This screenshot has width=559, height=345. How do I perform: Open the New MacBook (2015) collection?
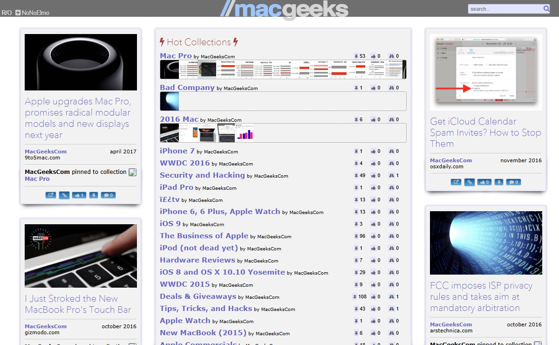pos(203,332)
